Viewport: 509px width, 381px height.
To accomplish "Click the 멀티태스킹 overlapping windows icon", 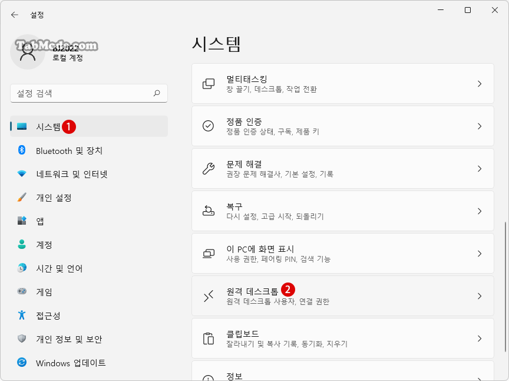I will tap(209, 84).
